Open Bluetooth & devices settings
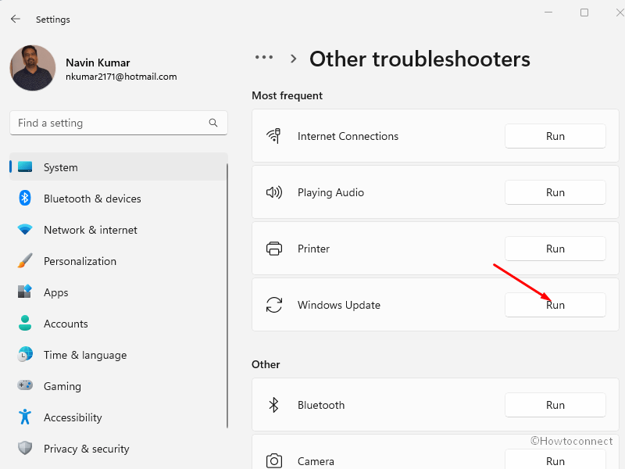The image size is (625, 469). tap(119, 199)
